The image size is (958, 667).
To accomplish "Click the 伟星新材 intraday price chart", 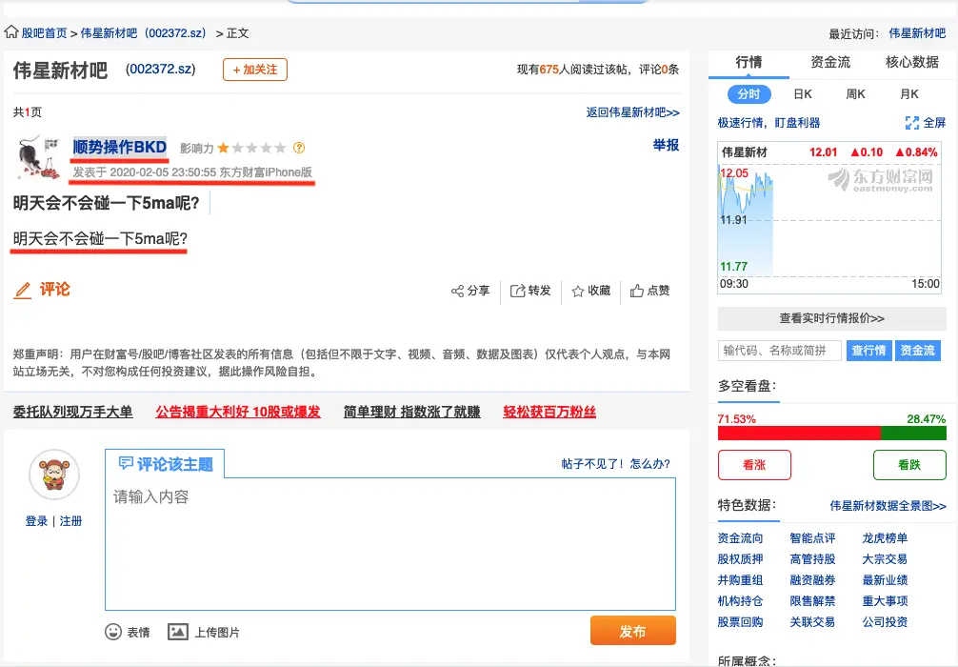I will (x=829, y=218).
